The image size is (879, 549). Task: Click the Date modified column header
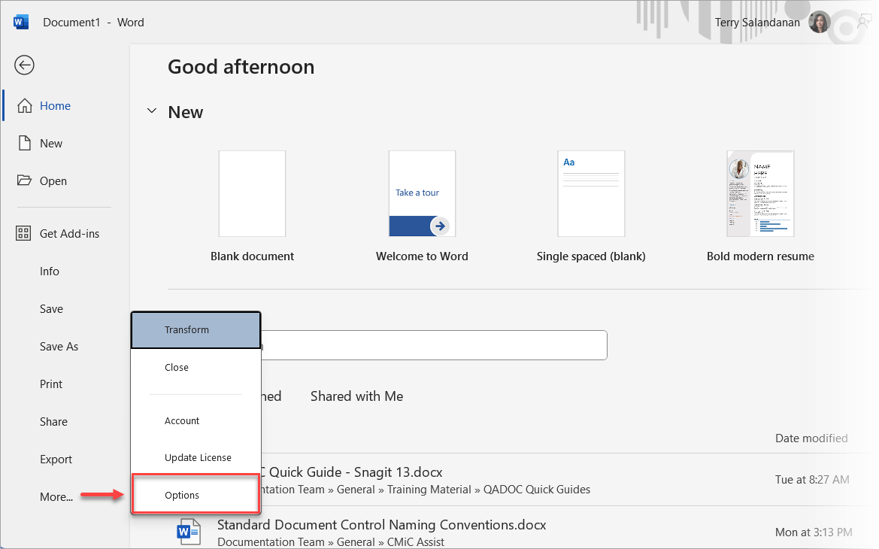click(811, 438)
